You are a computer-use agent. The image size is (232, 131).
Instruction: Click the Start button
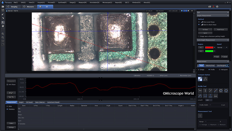click(x=216, y=57)
